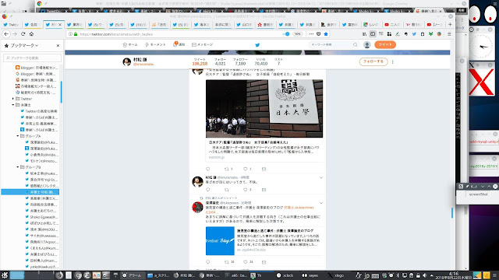Expand the Twitter bookmark folder
The height and width of the screenshot is (280, 499).
13,99
